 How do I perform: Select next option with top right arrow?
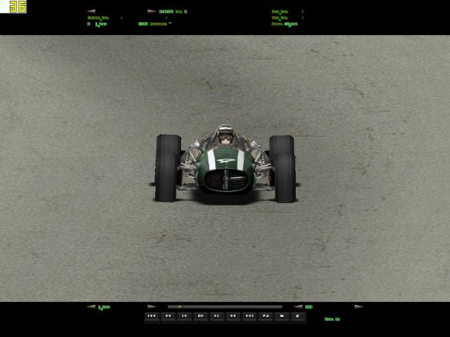click(x=151, y=12)
